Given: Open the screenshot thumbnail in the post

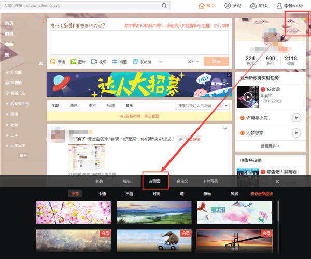Looking at the screenshot, I should point(87,157).
